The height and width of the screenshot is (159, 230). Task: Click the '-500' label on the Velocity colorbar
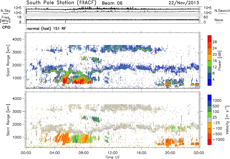tap(217, 134)
